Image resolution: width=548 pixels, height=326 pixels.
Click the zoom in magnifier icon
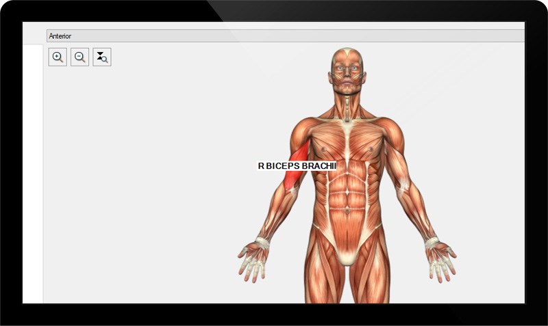pos(58,57)
